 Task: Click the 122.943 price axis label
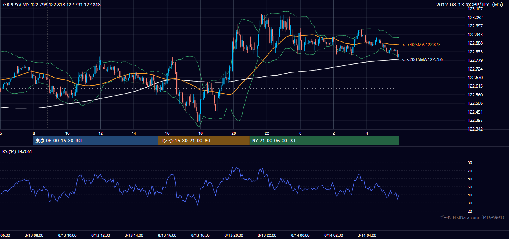(475, 35)
